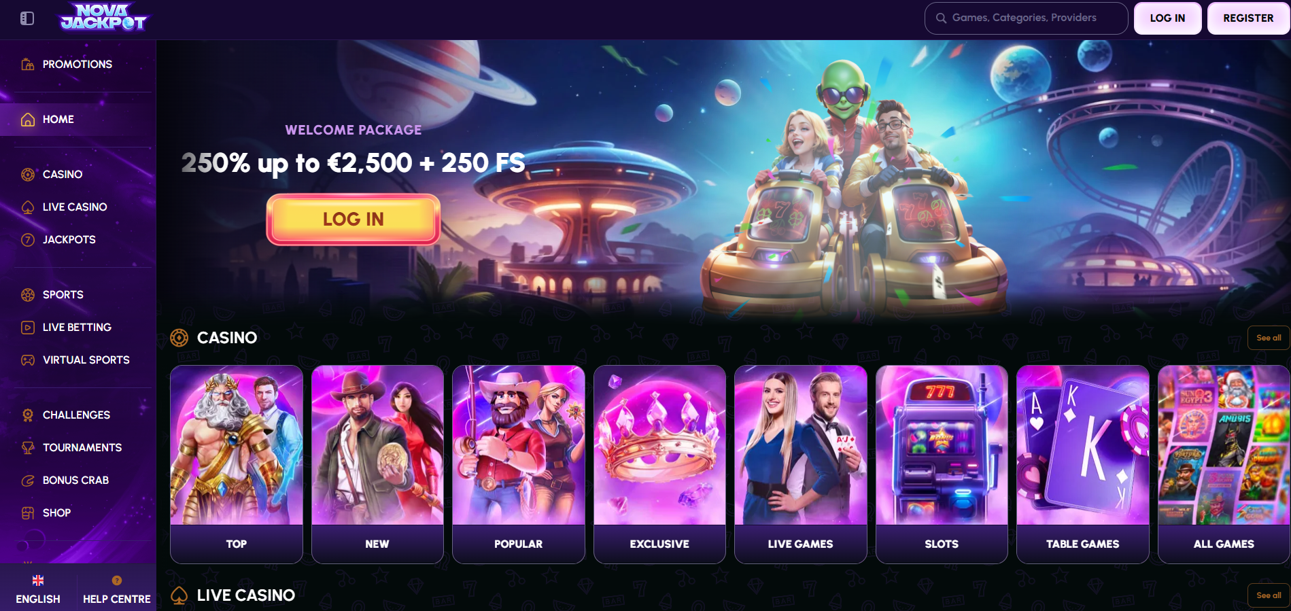The image size is (1291, 611).
Task: Open the English language selector
Action: (38, 589)
